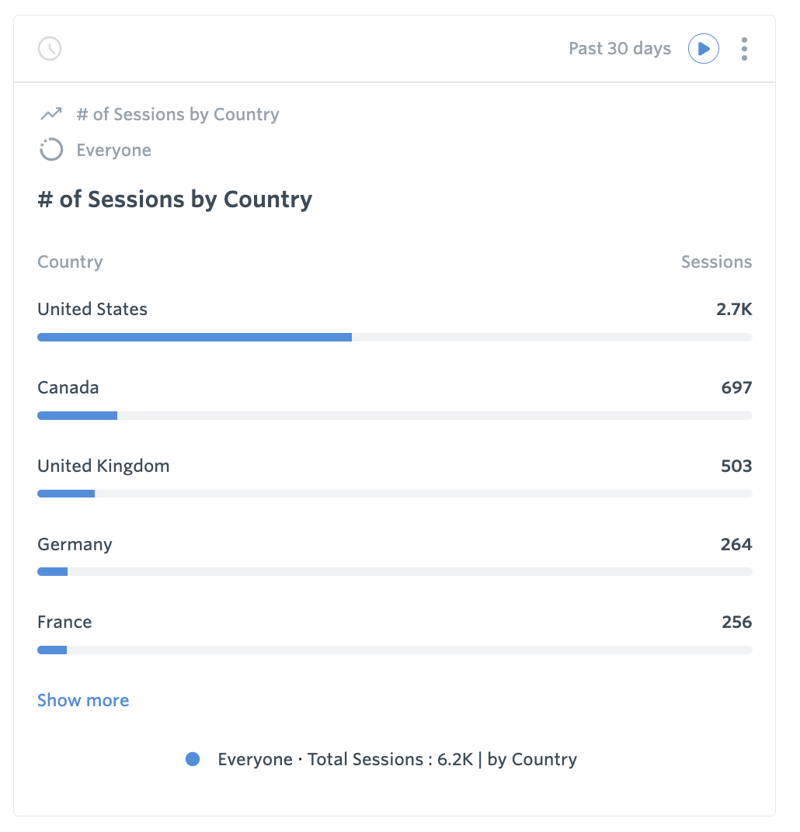Click the Everyone segment text

point(113,150)
